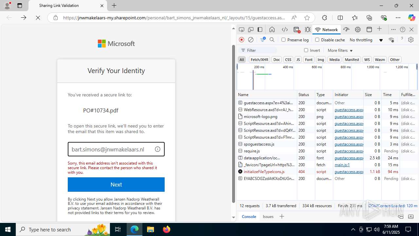Open the Console panel with error badge

pyautogui.click(x=297, y=29)
